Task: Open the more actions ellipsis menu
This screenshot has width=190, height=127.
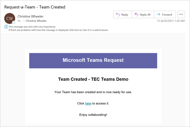Action: [181, 14]
